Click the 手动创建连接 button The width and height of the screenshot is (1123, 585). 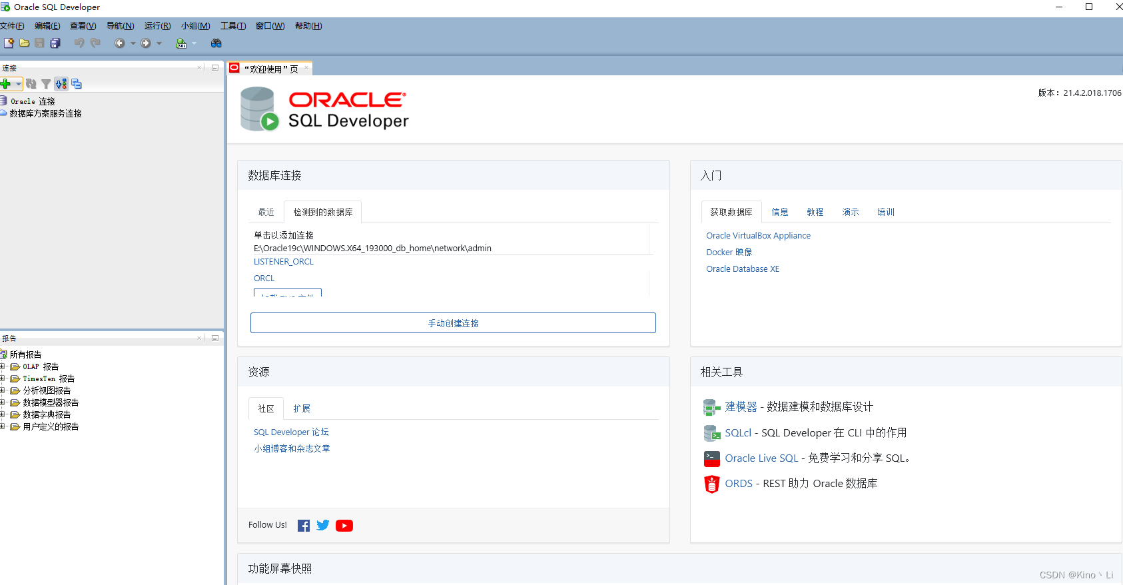453,323
